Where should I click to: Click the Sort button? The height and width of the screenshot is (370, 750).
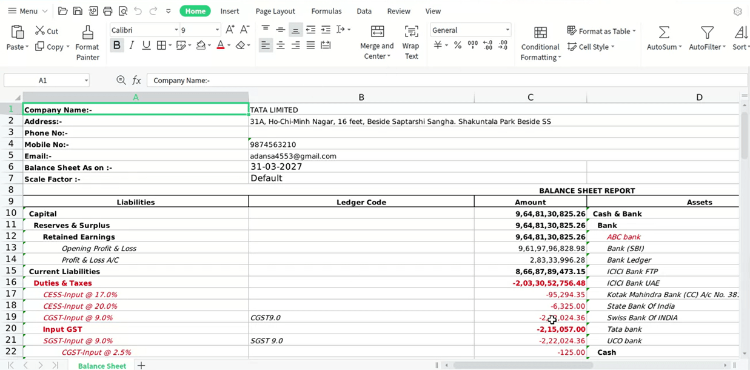pyautogui.click(x=740, y=38)
